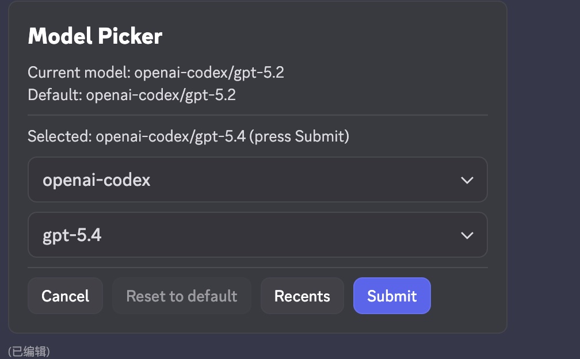Open the Recents model list
The height and width of the screenshot is (359, 580).
(x=302, y=296)
